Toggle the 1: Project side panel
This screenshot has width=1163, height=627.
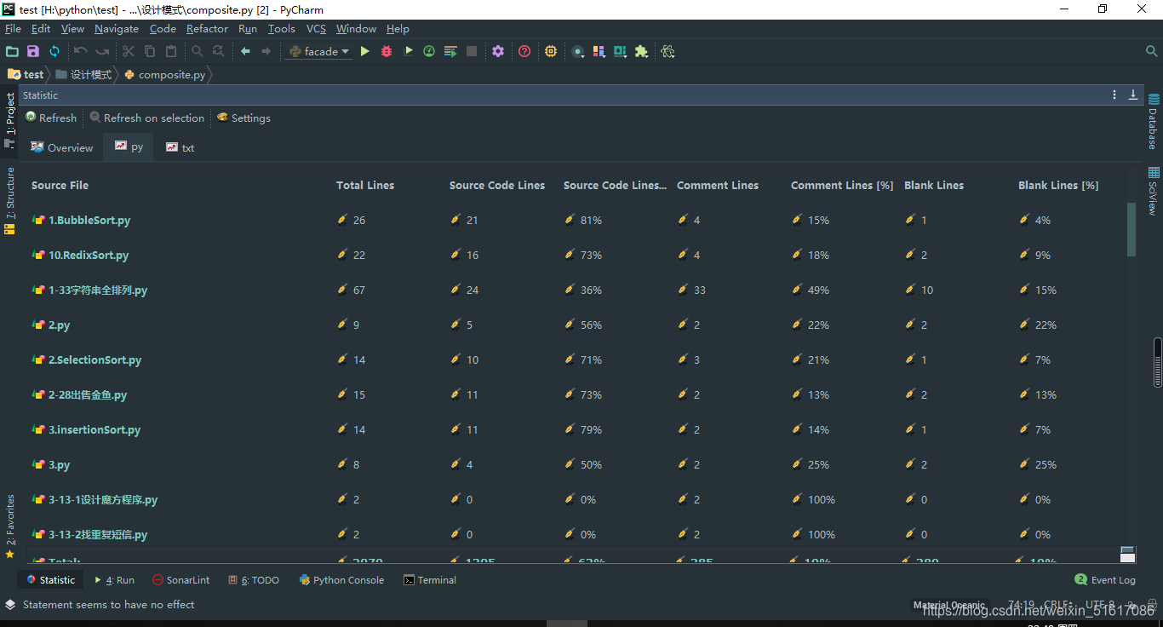click(x=10, y=120)
